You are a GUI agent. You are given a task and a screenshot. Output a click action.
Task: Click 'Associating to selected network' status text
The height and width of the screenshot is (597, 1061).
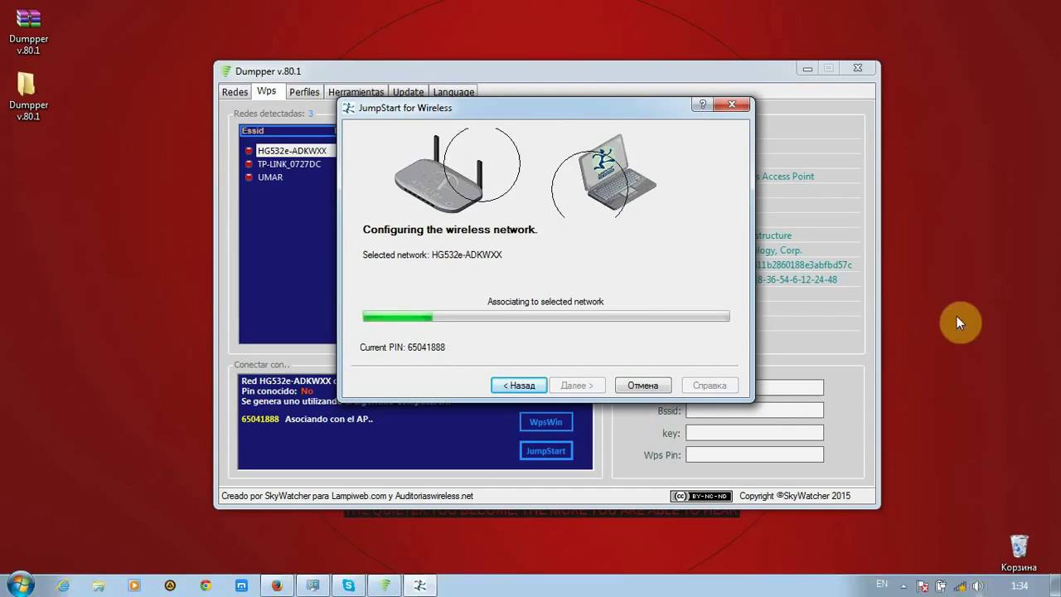click(x=545, y=302)
